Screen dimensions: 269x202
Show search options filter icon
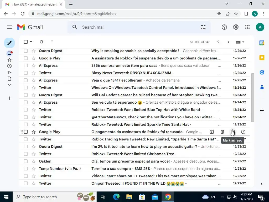pyautogui.click(x=203, y=27)
